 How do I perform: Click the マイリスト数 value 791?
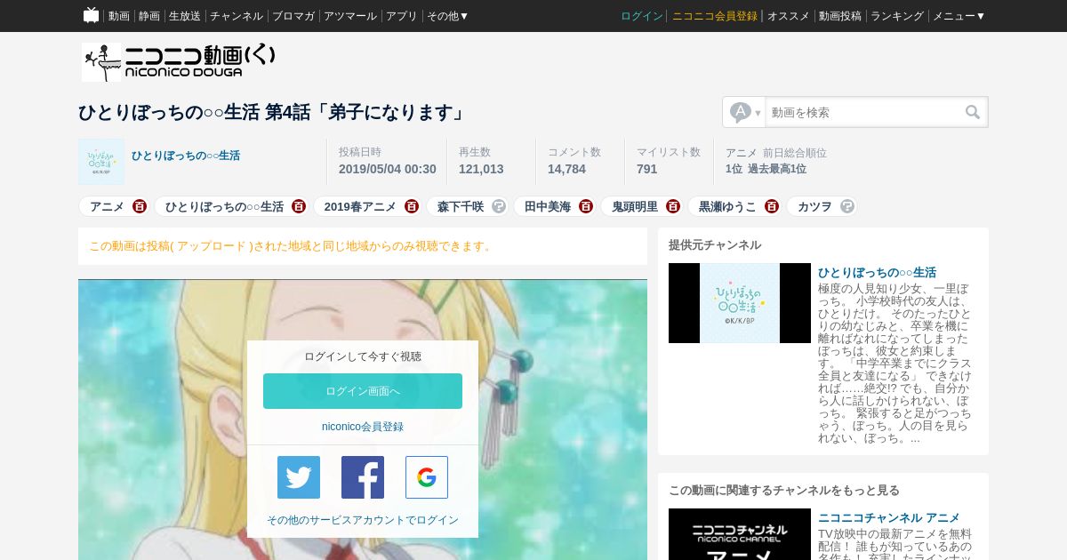coord(647,169)
